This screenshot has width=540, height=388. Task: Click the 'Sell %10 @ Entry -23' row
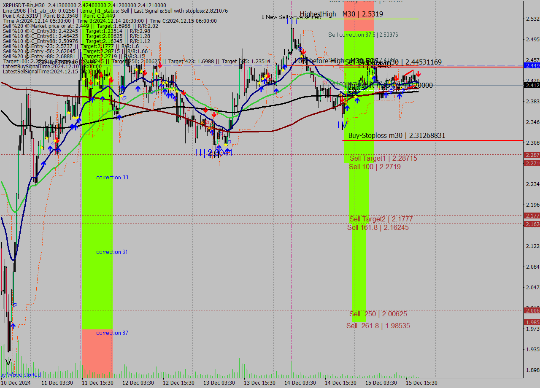[x=71, y=46]
